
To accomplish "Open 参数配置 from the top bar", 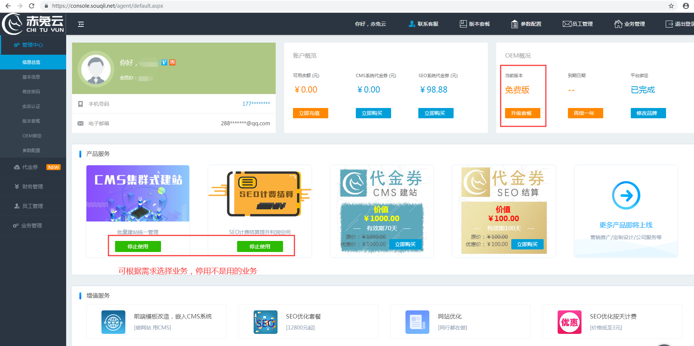I will point(526,24).
